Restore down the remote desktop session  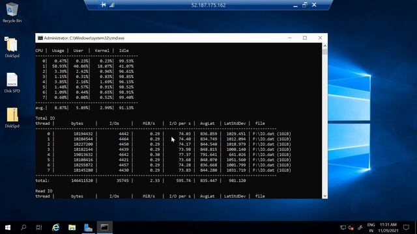tap(304, 5)
